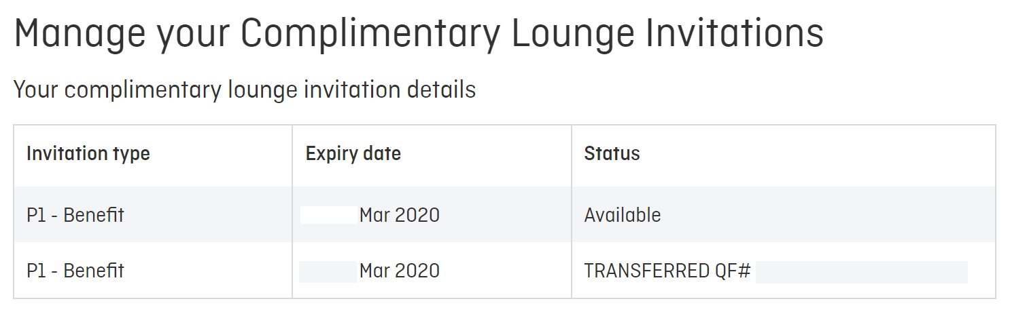Select the Status column header
Screen dimensions: 1010x312
[x=612, y=153]
